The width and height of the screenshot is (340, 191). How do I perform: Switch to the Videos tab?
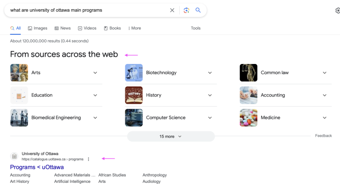87,28
